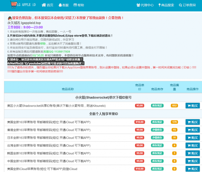The image size is (202, 172).
Task: Open the green 帮助 link in notice
Action: click(43, 43)
